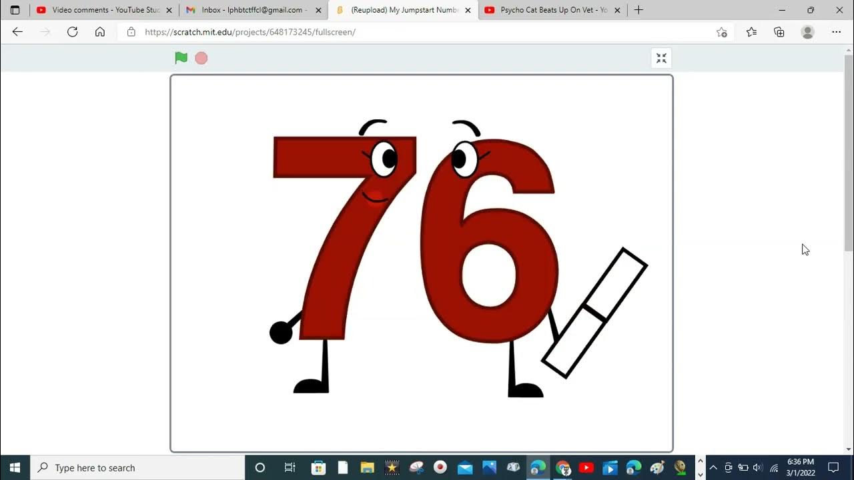Open Mail app from taskbar
854x480 pixels.
pyautogui.click(x=465, y=467)
